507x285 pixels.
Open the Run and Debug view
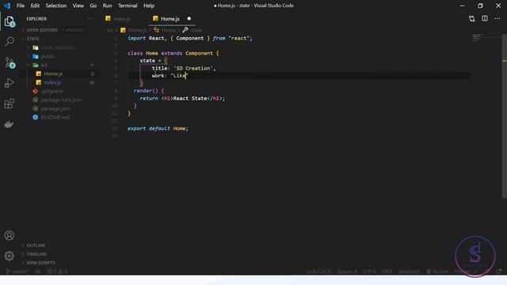(10, 83)
